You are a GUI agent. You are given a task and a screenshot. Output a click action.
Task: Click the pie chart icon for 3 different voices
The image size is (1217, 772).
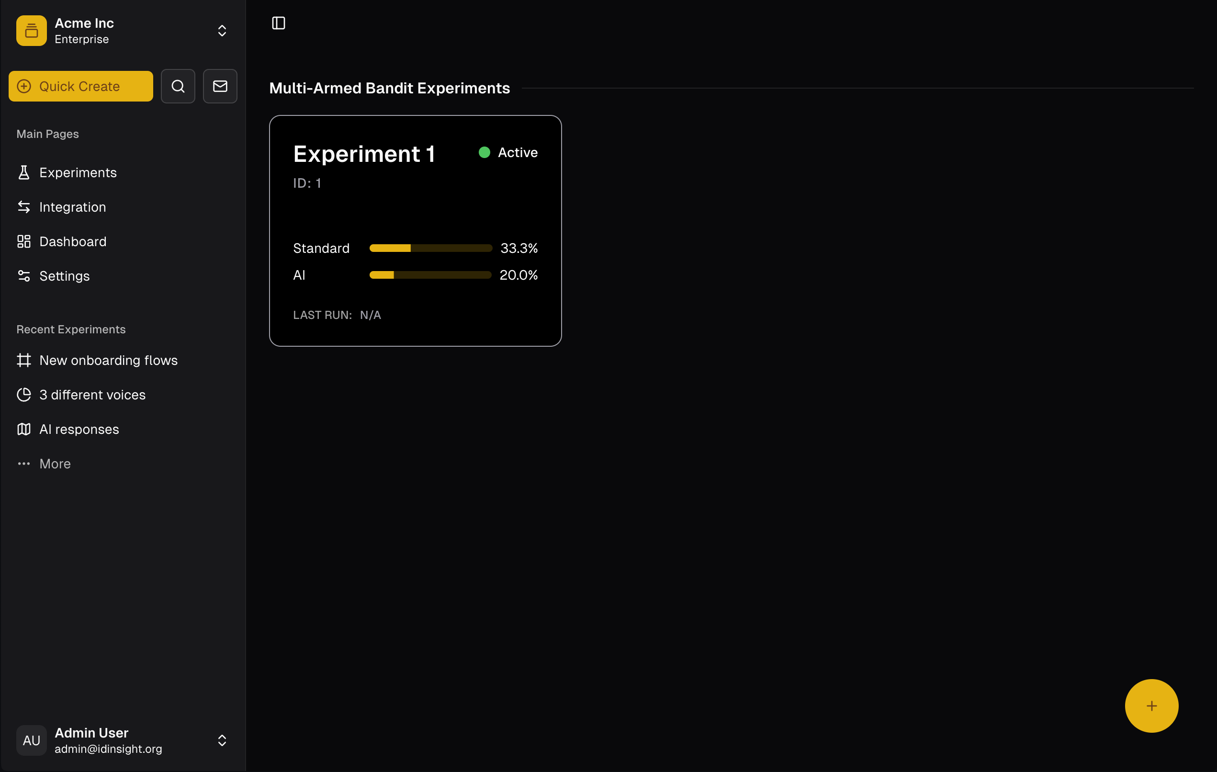(x=24, y=394)
